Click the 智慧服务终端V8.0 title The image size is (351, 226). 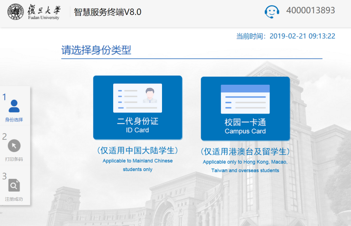[108, 12]
